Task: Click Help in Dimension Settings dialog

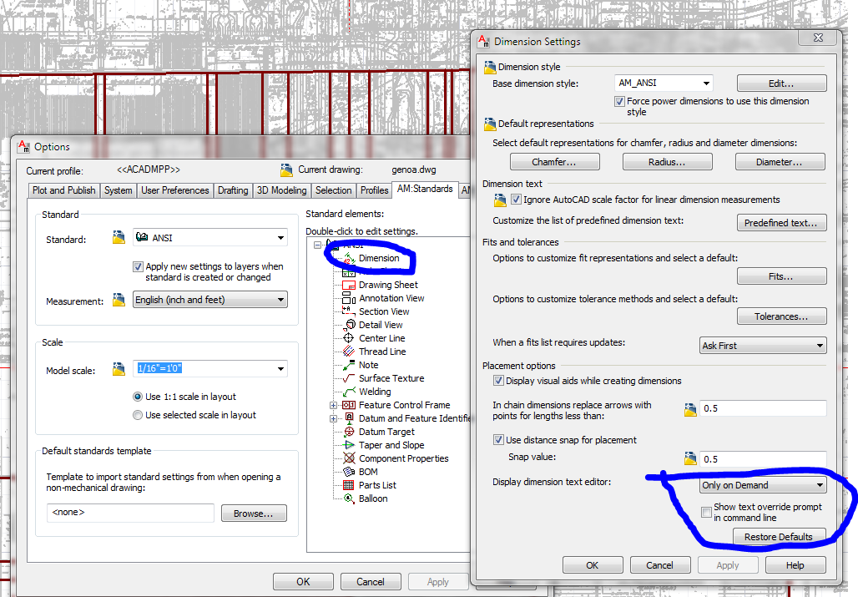Action: [795, 565]
